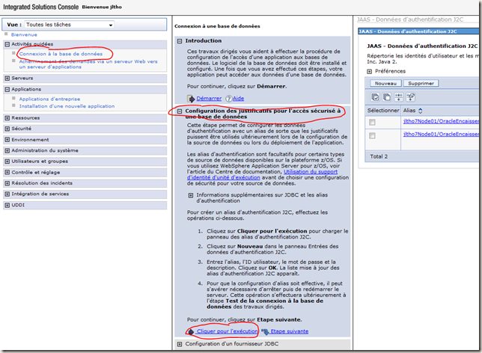Click the Sélectionner column header
This screenshot has width=482, height=353.
pyautogui.click(x=383, y=110)
